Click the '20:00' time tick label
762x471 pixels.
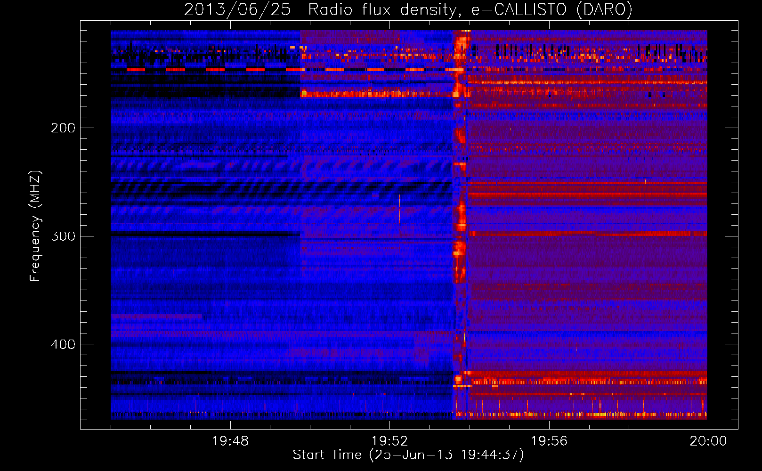pos(708,441)
